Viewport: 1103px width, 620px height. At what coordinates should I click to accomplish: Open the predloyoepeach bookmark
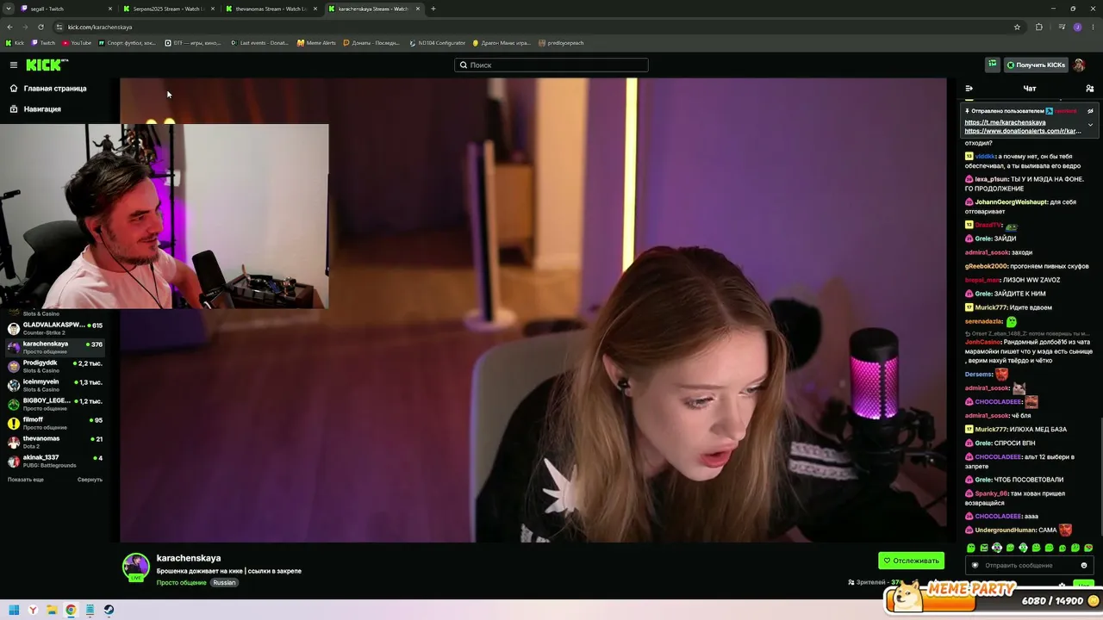click(561, 43)
